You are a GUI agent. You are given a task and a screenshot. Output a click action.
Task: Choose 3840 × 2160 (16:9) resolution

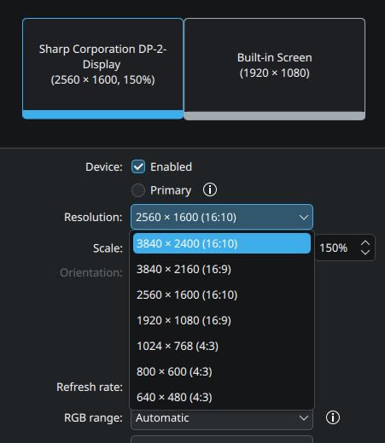pos(222,269)
